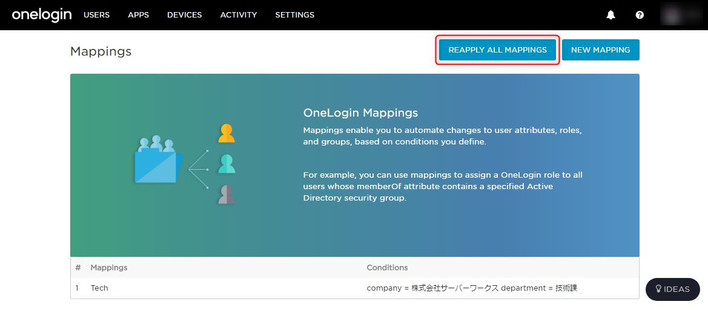Open the blurred user account menu
This screenshot has width=708, height=310.
tap(681, 15)
